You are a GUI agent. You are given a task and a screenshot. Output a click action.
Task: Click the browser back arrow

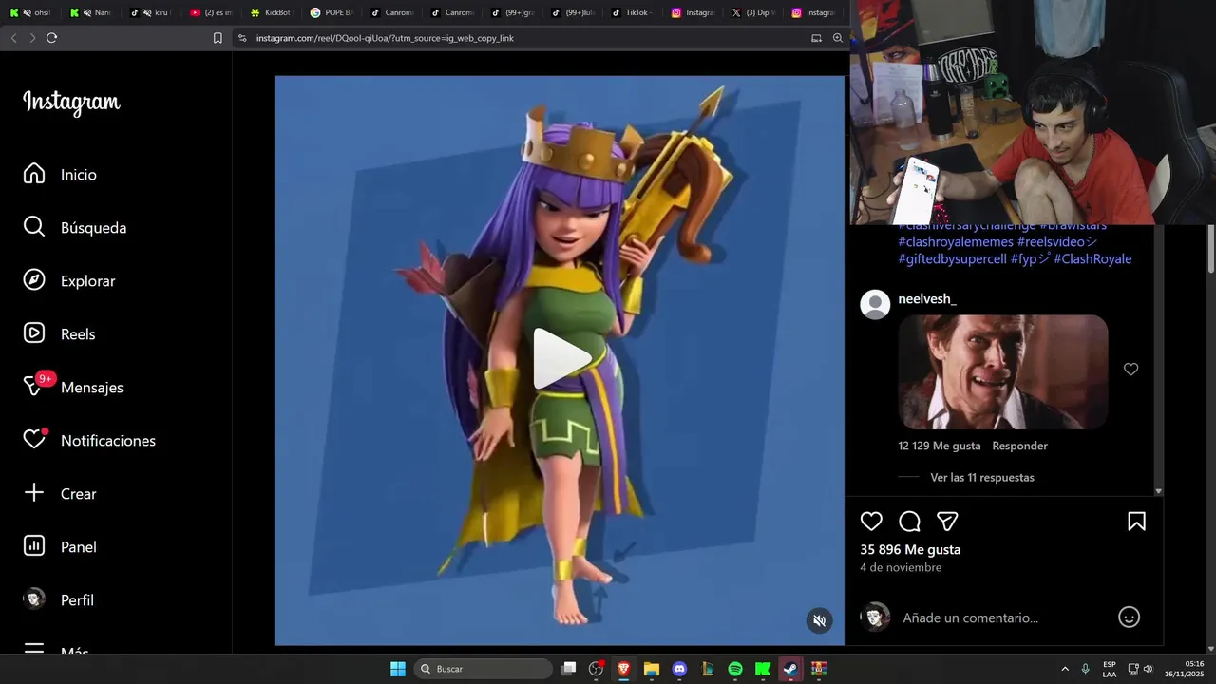13,38
